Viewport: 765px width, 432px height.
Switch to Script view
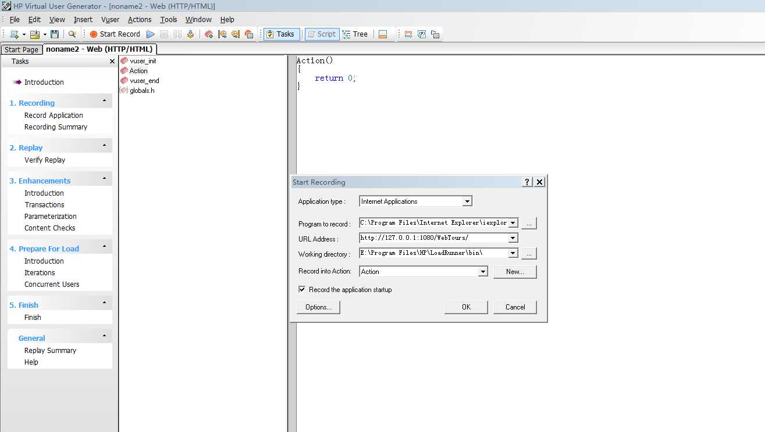(321, 34)
